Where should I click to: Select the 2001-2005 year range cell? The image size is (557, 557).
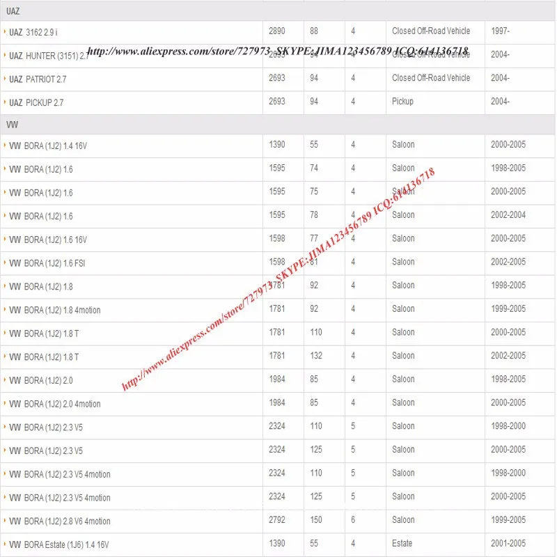[508, 543]
